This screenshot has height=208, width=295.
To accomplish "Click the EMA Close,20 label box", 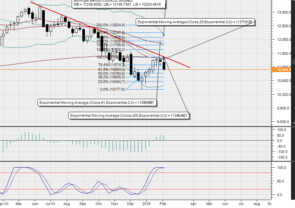I will click(195, 22).
